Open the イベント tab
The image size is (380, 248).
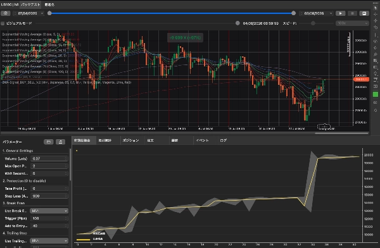point(202,140)
